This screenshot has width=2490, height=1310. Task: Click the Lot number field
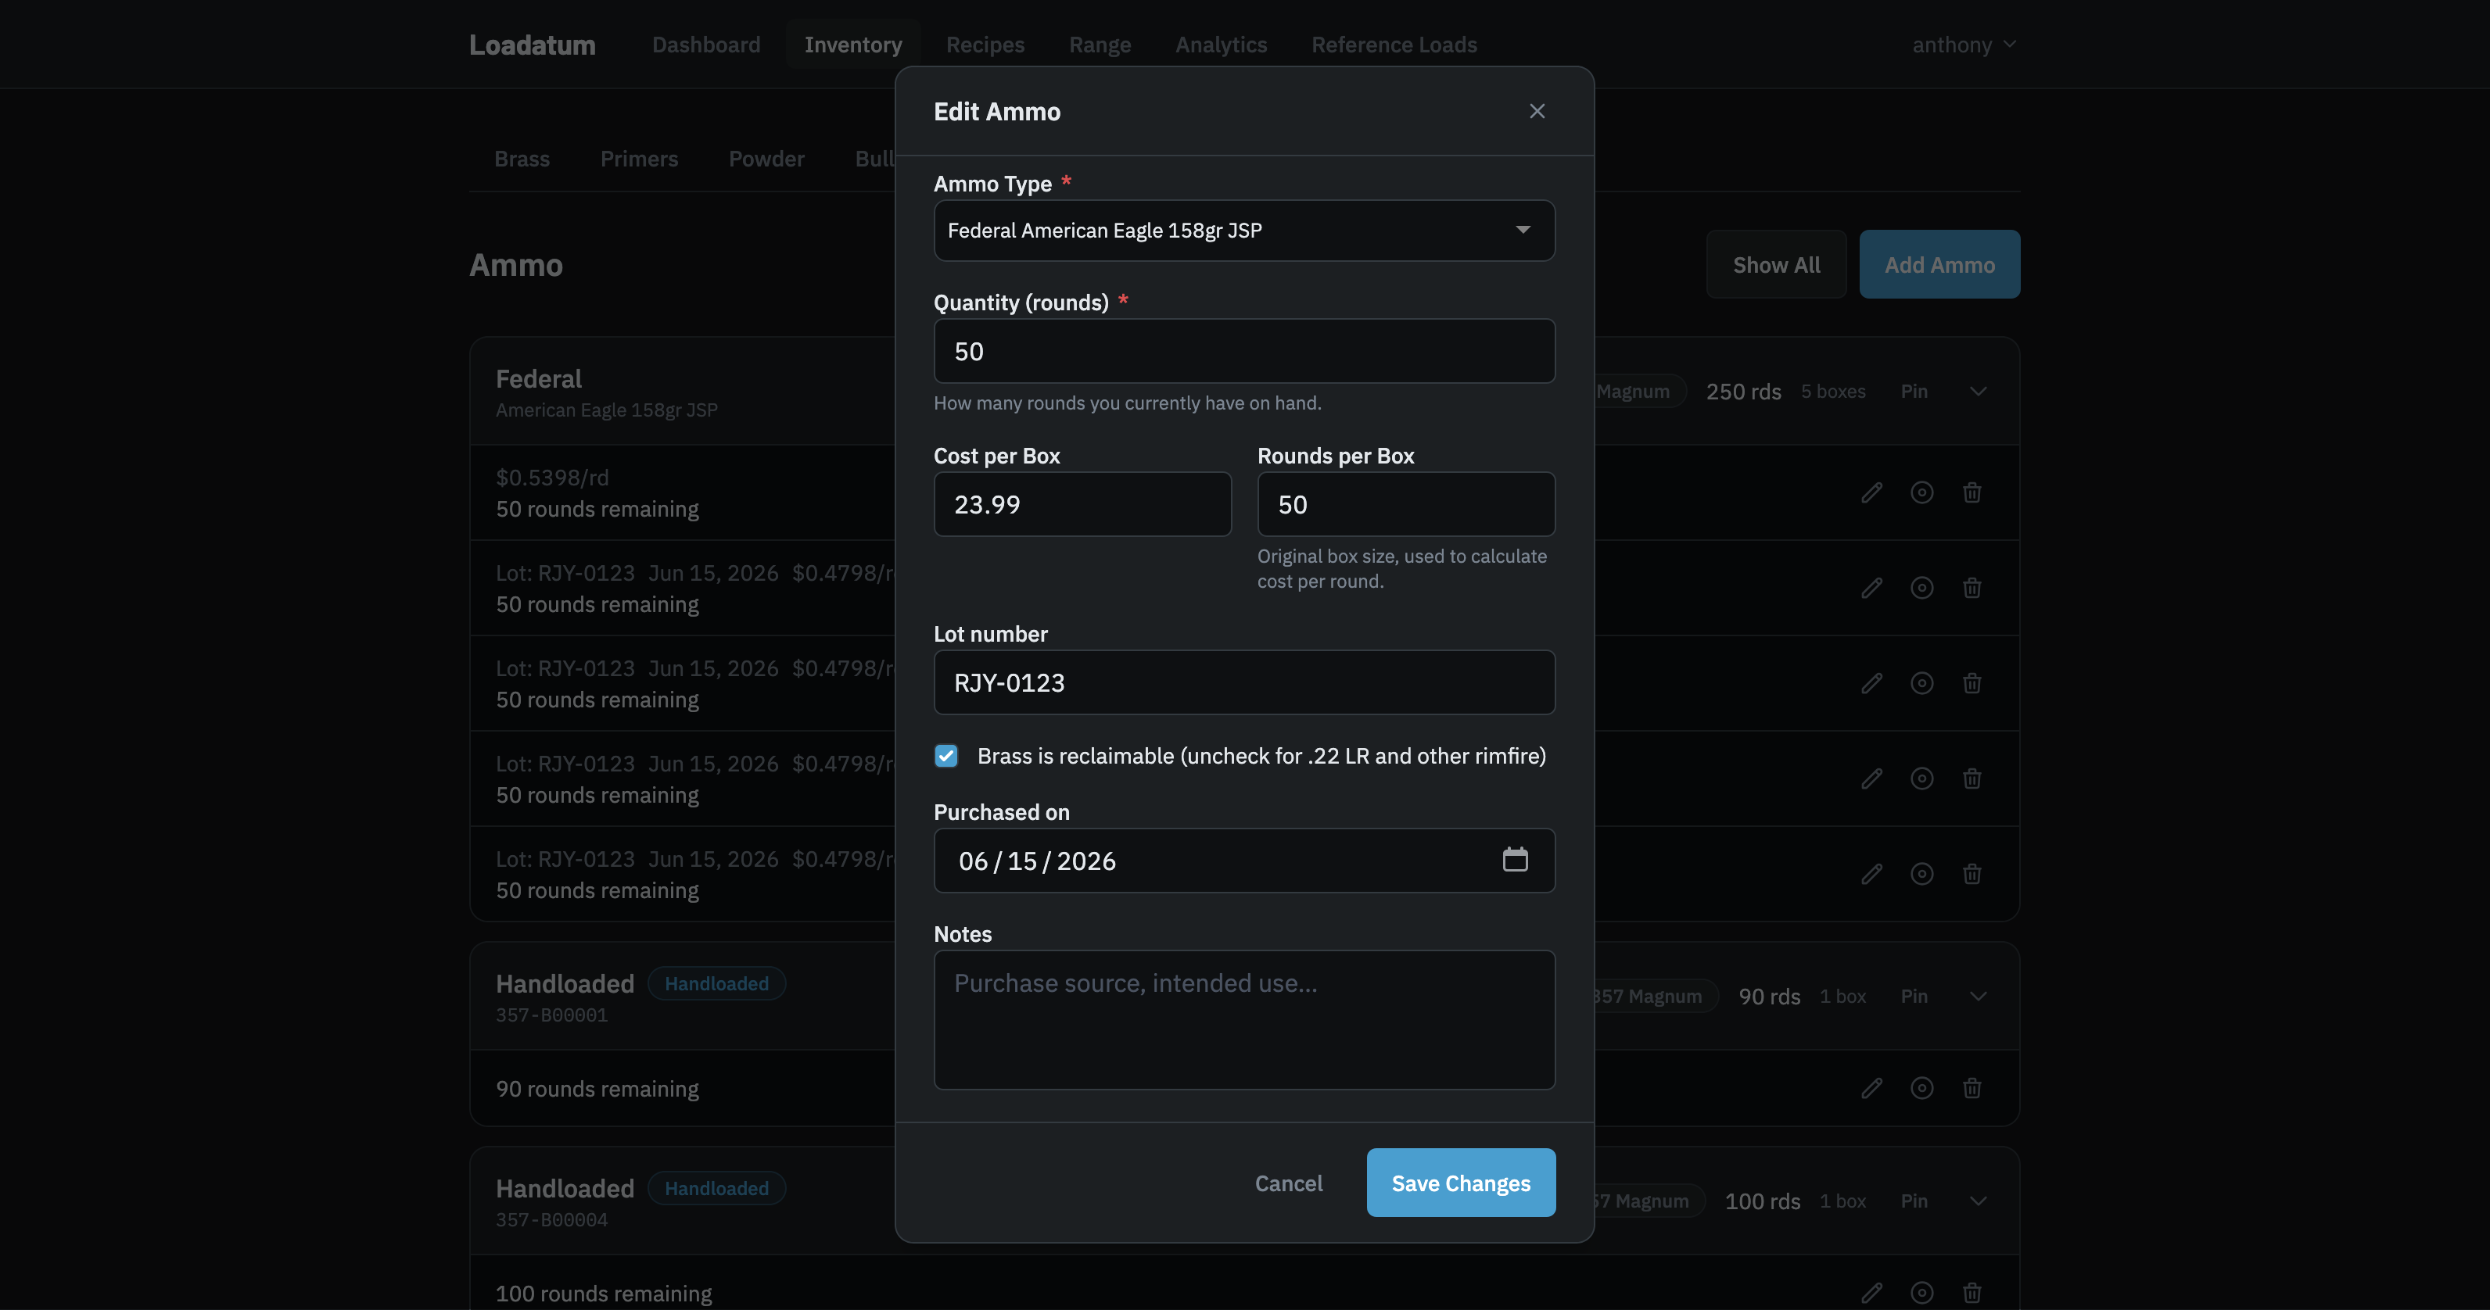pos(1244,682)
